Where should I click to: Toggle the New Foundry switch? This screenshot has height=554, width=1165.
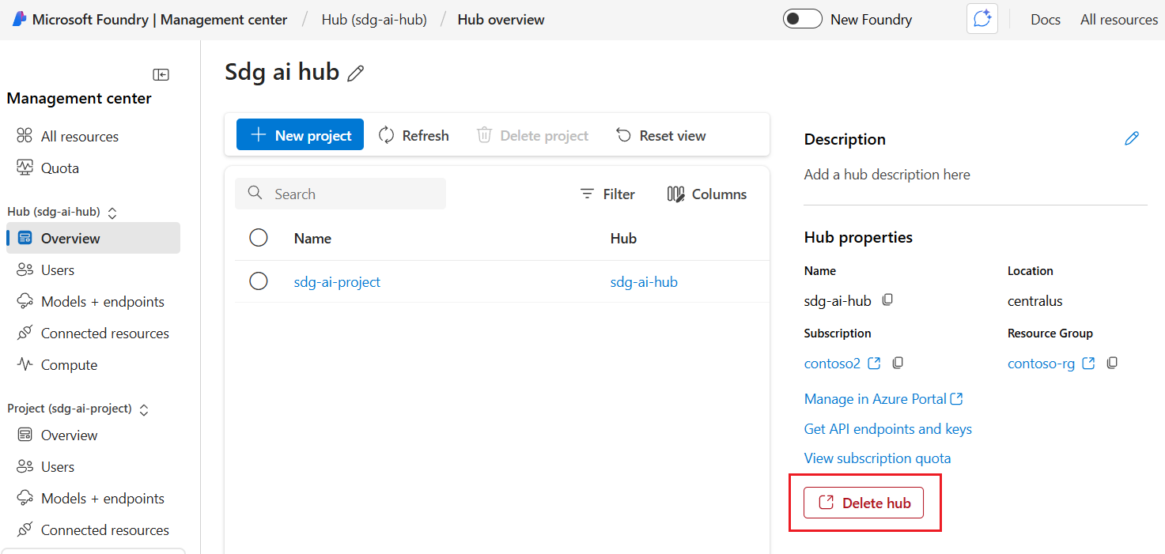click(x=802, y=19)
